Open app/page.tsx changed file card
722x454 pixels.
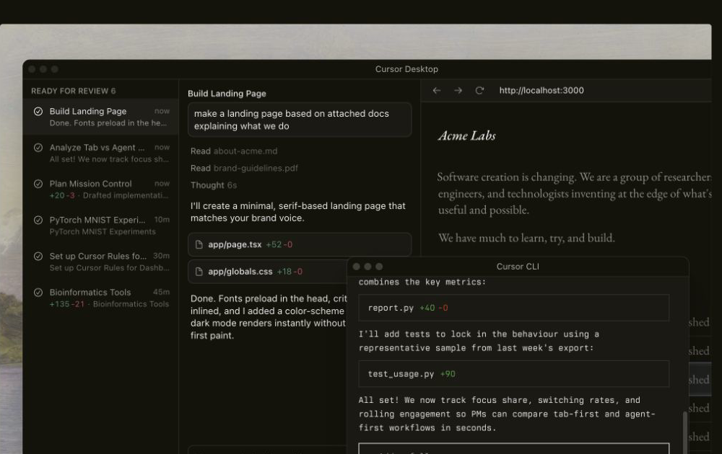[300, 244]
